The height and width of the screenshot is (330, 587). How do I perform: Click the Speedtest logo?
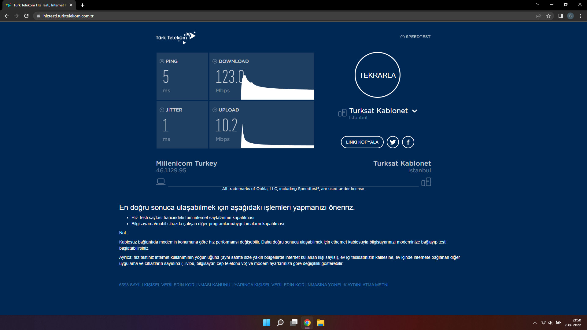click(415, 37)
